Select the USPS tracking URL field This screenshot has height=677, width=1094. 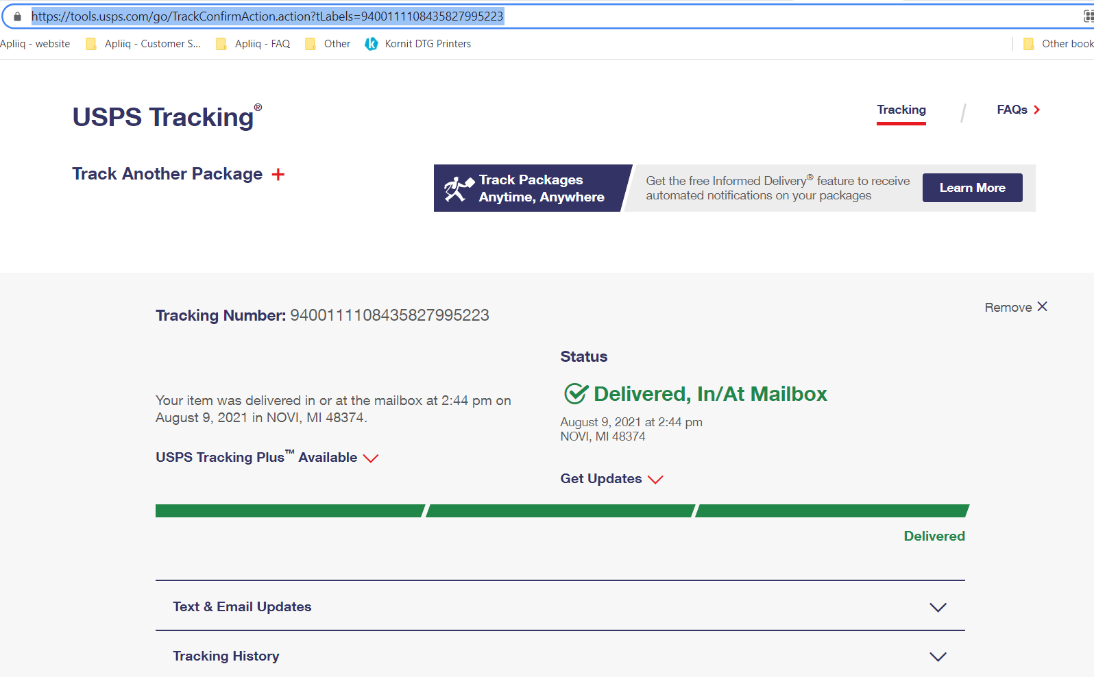pyautogui.click(x=267, y=16)
